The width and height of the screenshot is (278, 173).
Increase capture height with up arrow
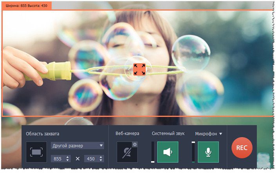point(101,158)
